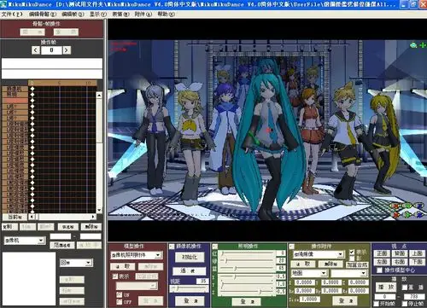Image resolution: width=427 pixels, height=308 pixels.
Task: Select the OFF option in model panel
Action: click(120, 302)
